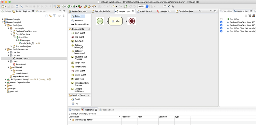The height and width of the screenshot is (125, 256).
Task: Click Remove All Breakpoints icon
Action: coord(250,16)
